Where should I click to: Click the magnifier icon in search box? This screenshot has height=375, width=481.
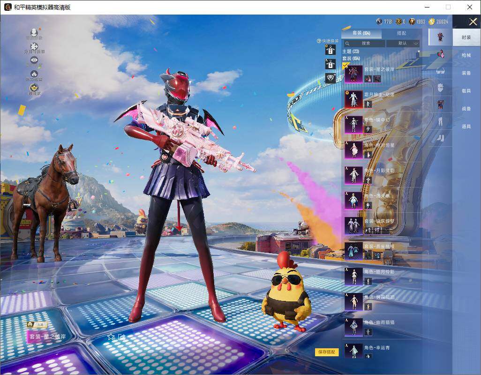click(347, 44)
